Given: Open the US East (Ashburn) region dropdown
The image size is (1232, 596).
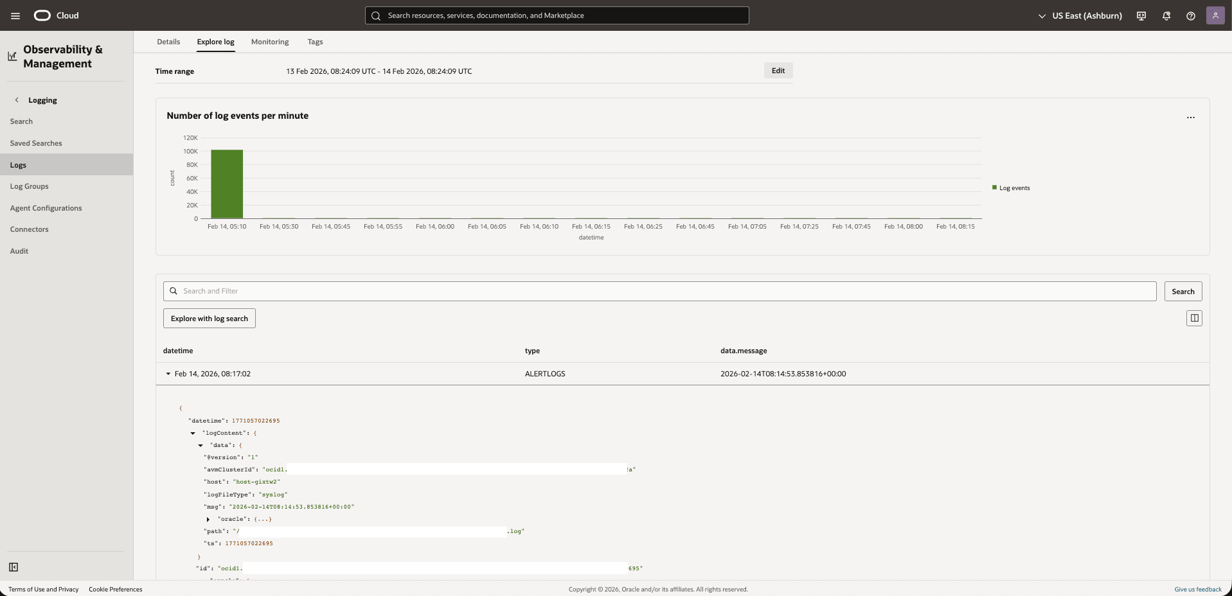Looking at the screenshot, I should pos(1080,15).
